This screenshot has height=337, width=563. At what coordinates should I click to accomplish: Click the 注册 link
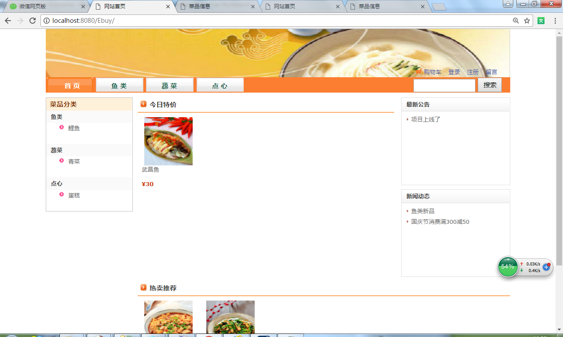(473, 72)
